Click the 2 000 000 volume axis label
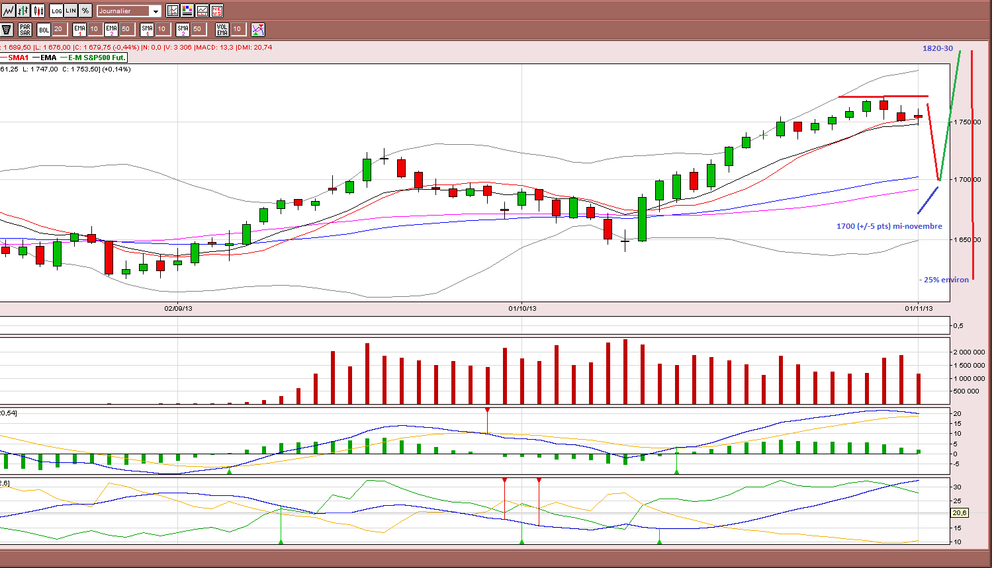994x568 pixels. tap(969, 352)
